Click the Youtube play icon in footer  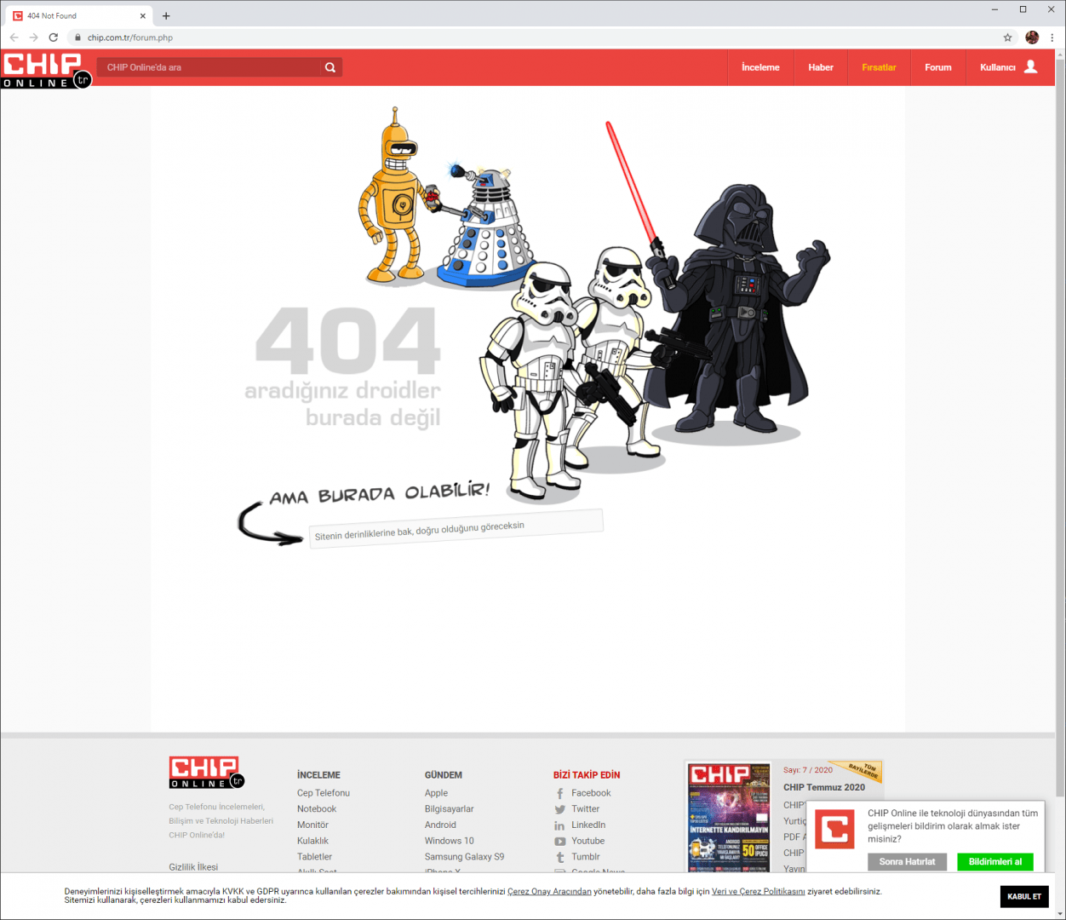pos(559,842)
